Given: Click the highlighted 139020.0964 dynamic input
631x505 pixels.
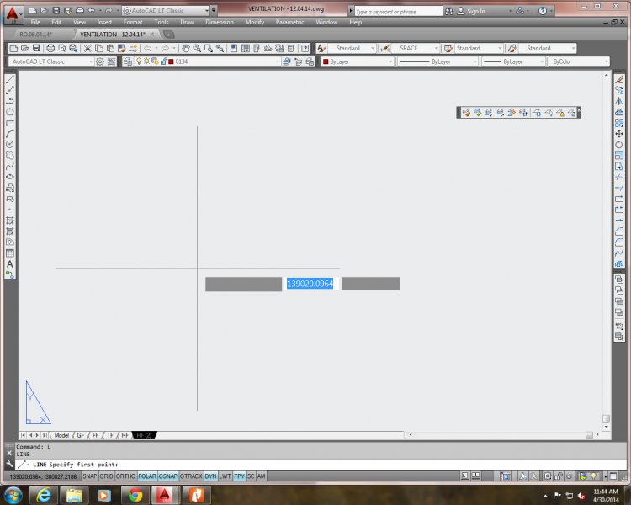Looking at the screenshot, I should 310,284.
